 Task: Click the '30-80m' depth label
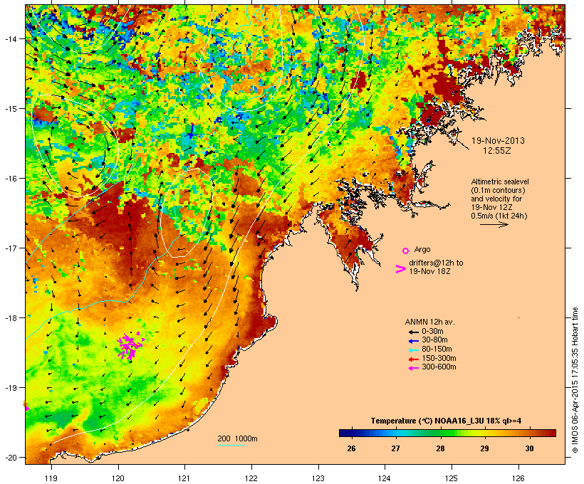(434, 340)
